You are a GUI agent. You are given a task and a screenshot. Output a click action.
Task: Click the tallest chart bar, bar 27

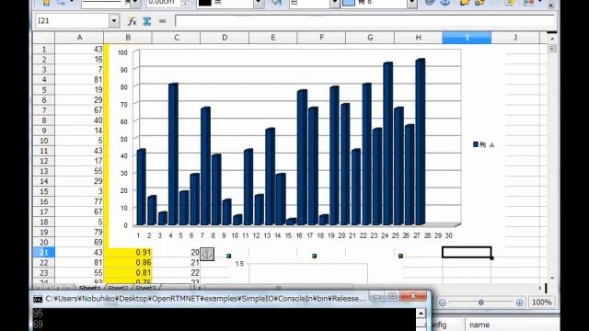(x=421, y=142)
